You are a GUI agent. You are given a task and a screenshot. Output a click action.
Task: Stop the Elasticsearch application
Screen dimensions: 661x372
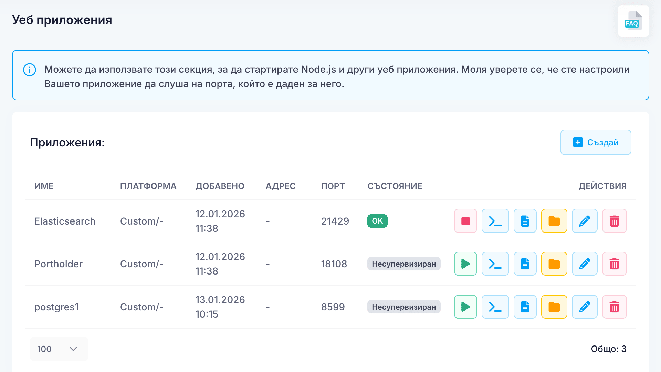[x=465, y=221]
